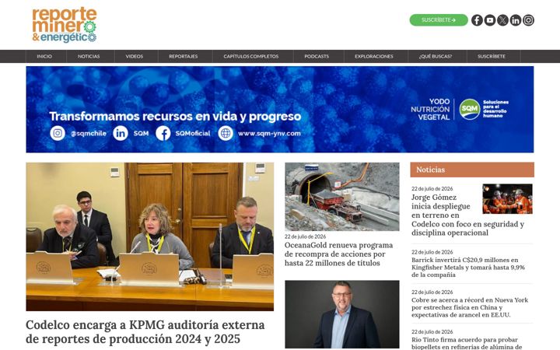Viewport: 560px width, 350px height.
Task: Open Jorge Gómez inicia despliegue article
Action: (x=467, y=215)
